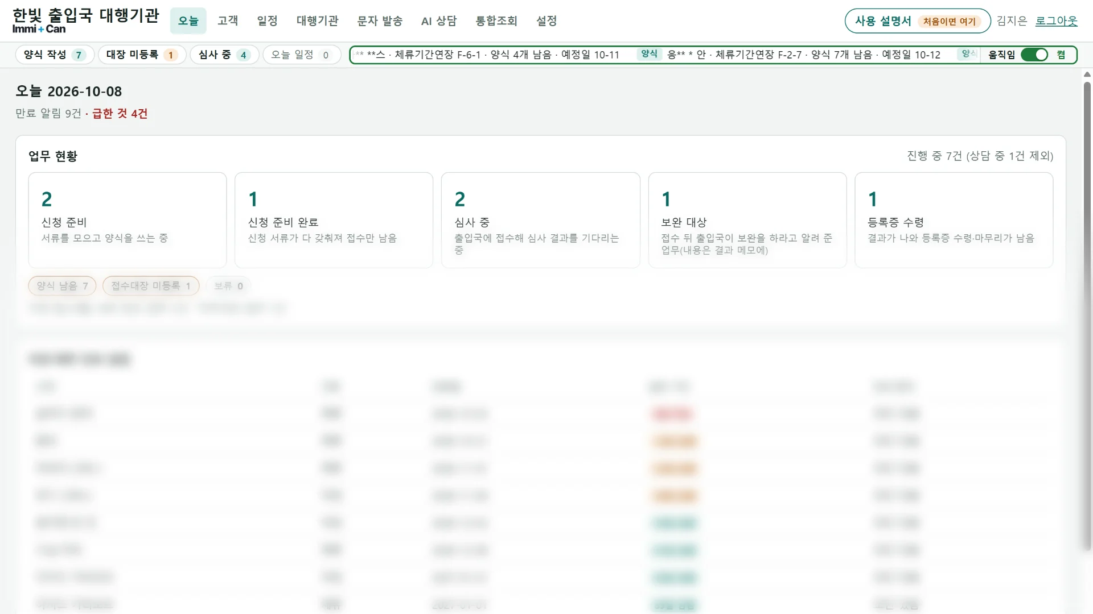This screenshot has width=1093, height=614.
Task: Open the 신청 준비 status card
Action: pos(128,220)
